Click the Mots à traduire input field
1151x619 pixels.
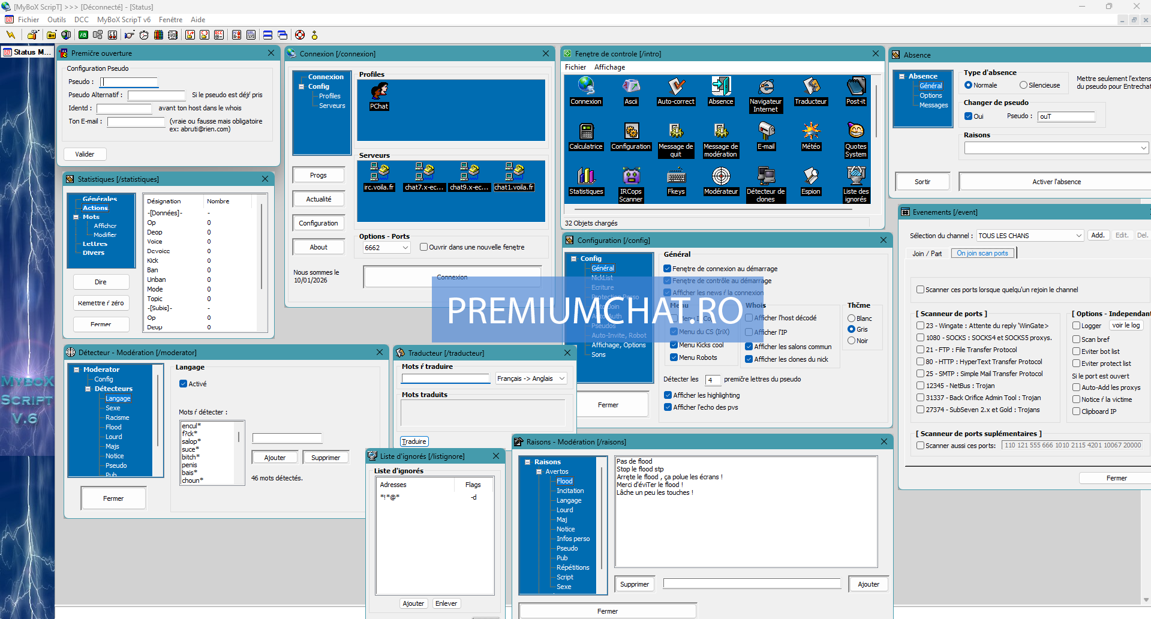(446, 378)
